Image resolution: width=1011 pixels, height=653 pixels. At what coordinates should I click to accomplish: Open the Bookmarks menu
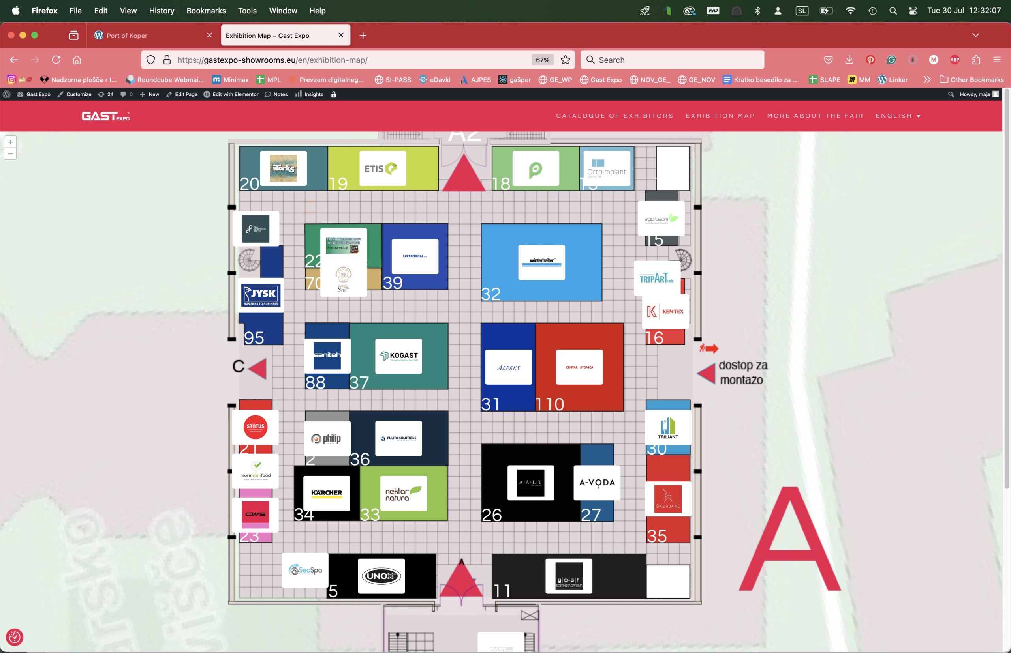point(206,11)
